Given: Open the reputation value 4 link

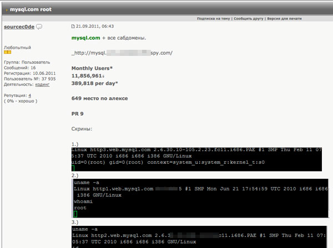Looking at the screenshot, I should [x=30, y=96].
